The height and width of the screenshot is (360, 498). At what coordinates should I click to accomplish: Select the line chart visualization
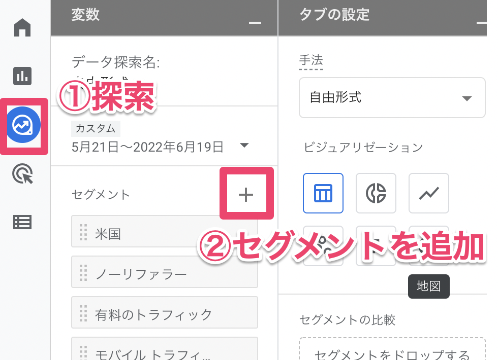429,193
